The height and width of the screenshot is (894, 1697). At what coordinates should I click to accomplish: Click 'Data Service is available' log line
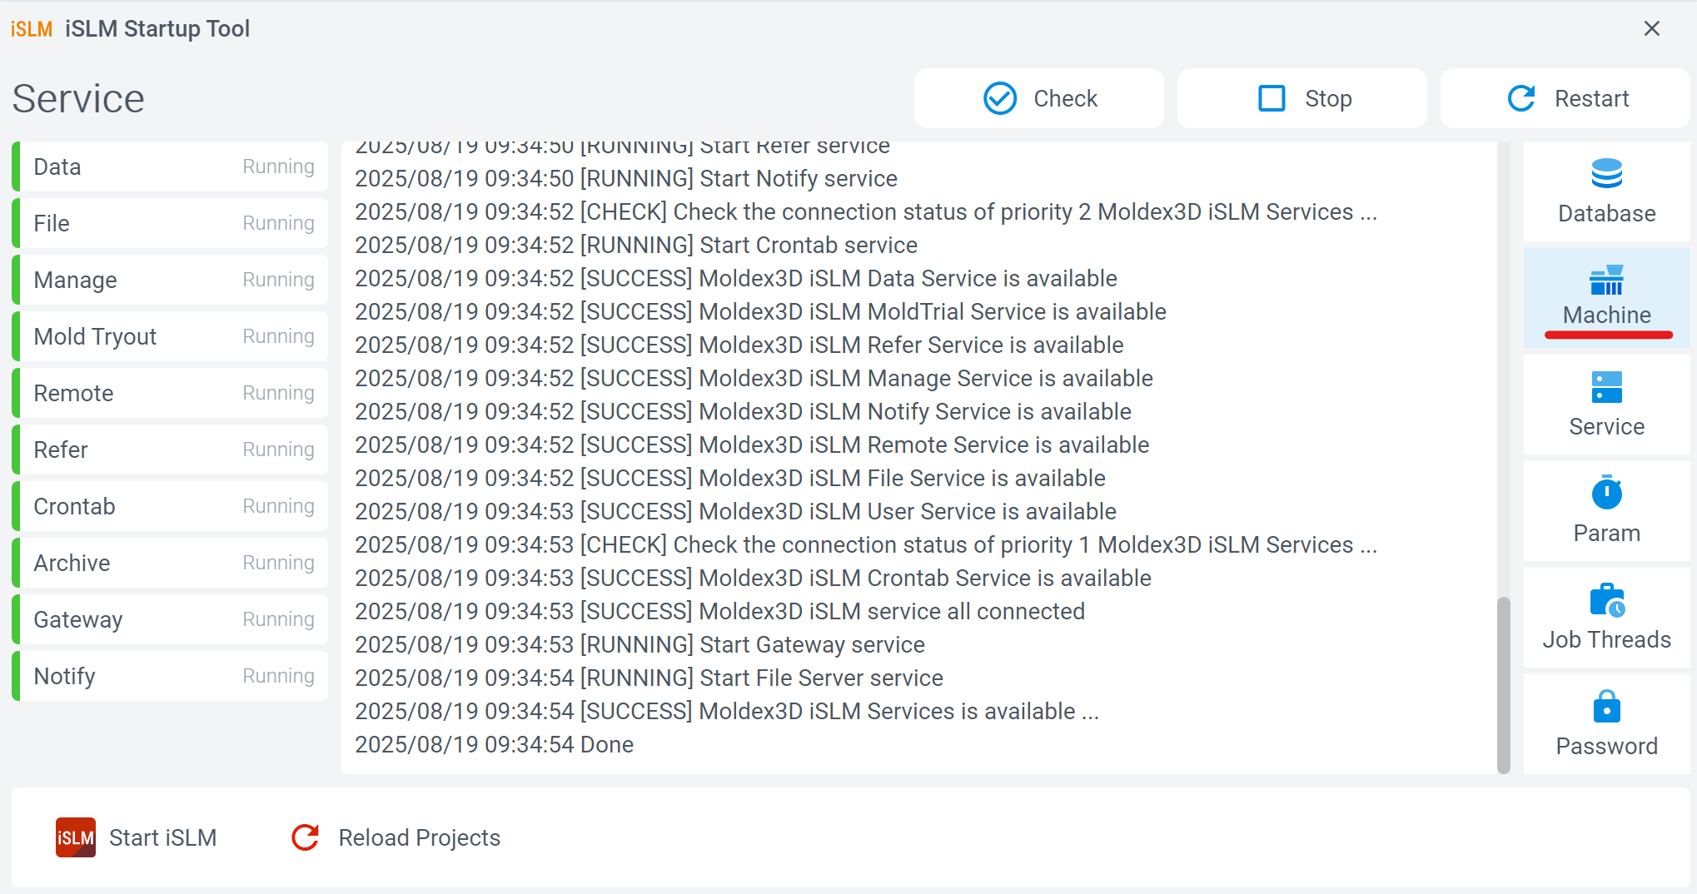pyautogui.click(x=736, y=278)
